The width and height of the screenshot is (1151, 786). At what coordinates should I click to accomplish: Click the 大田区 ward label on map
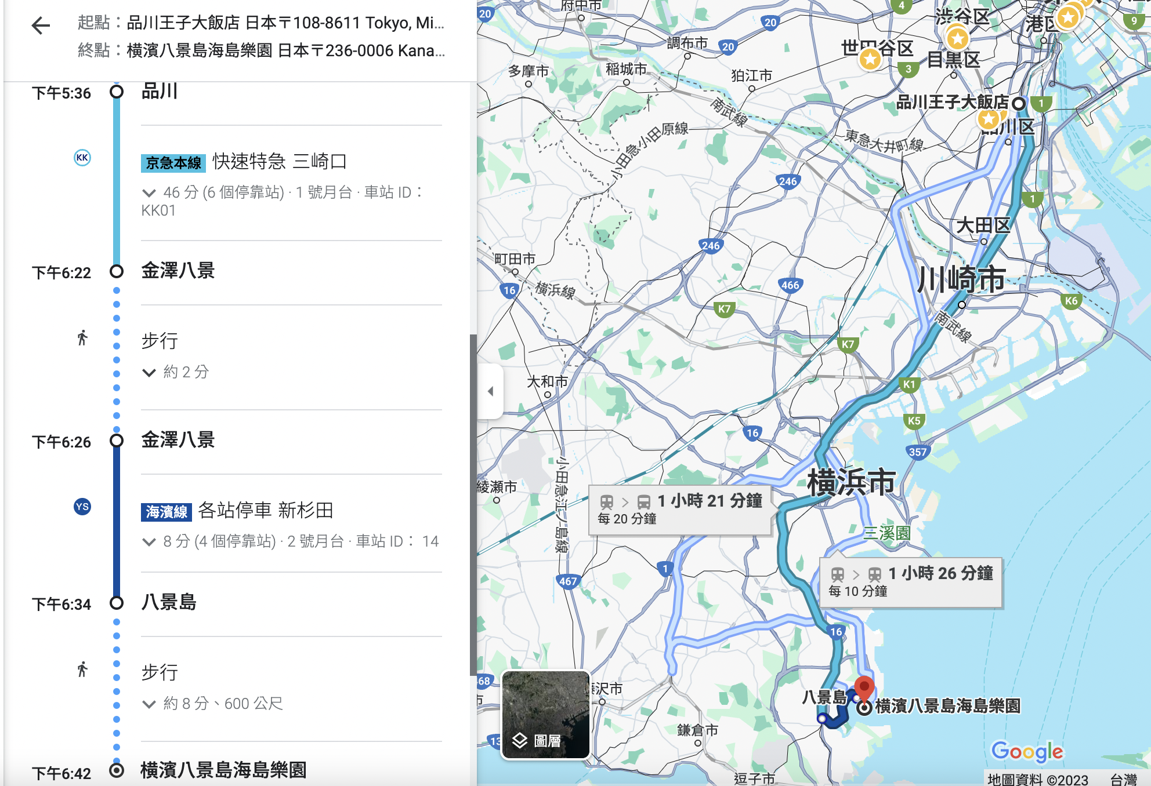click(983, 225)
